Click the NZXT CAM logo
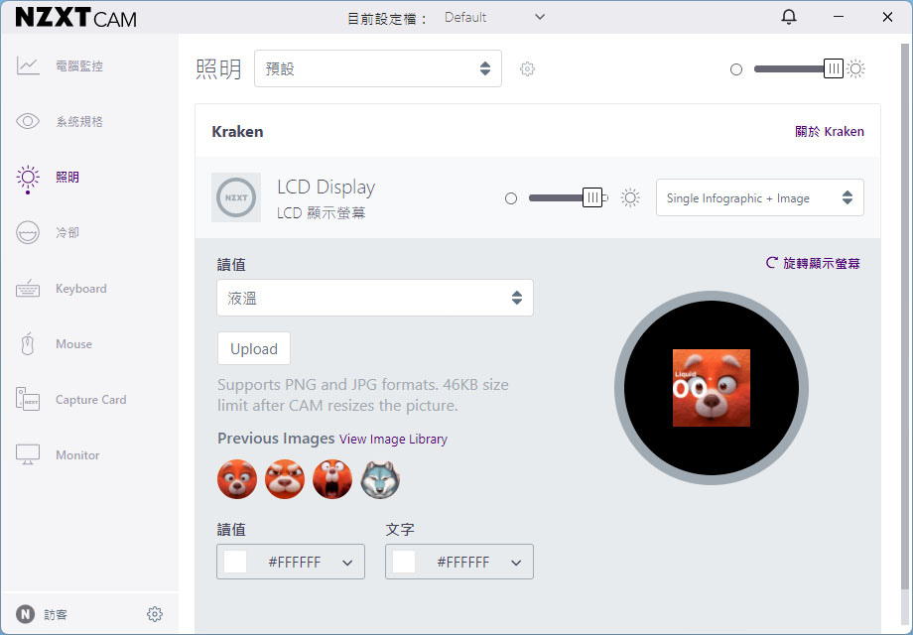913x635 pixels. 76,18
